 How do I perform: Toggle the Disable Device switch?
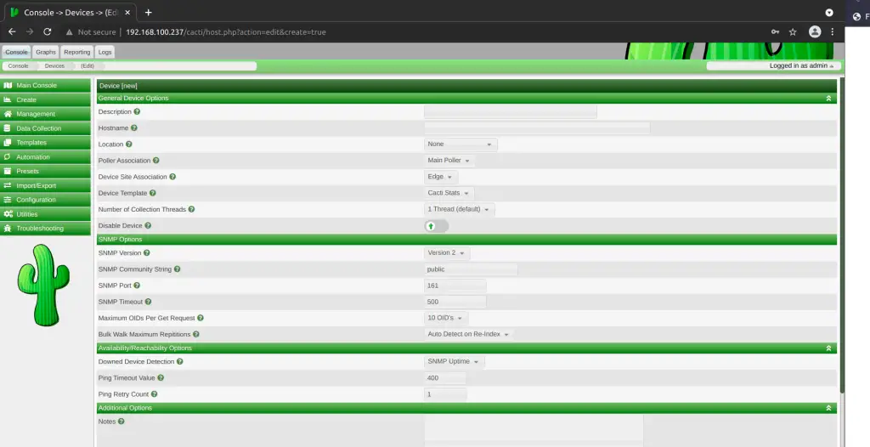click(437, 226)
